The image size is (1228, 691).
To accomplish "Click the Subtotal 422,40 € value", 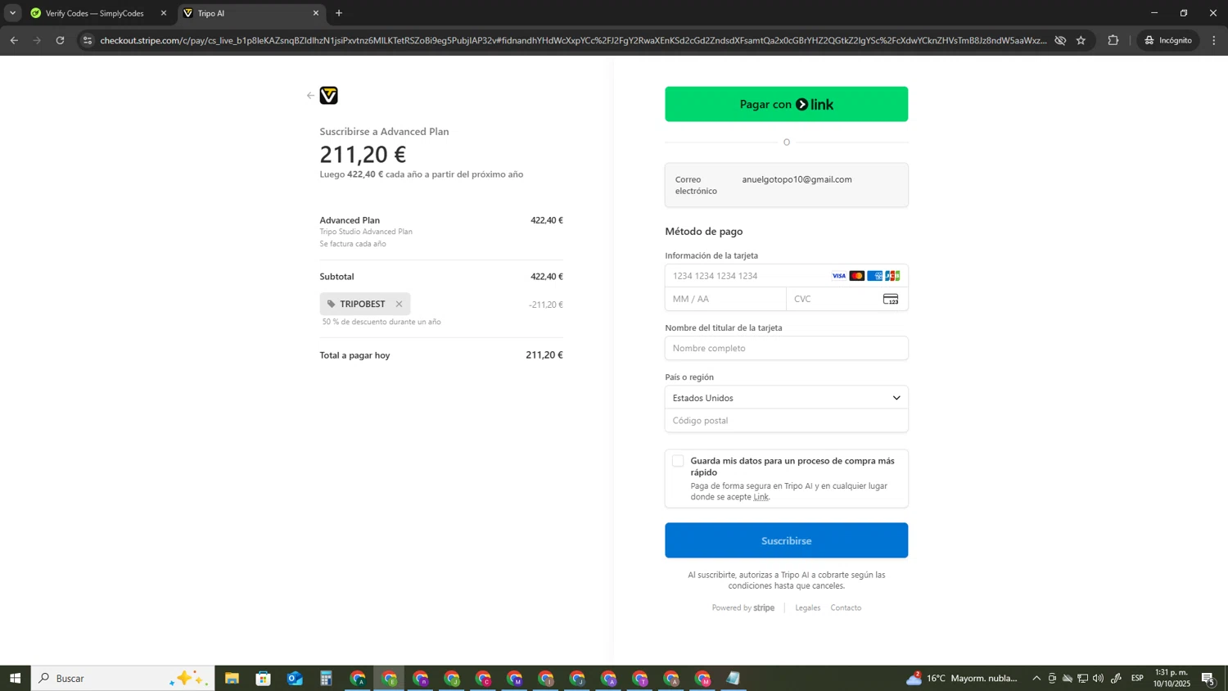I will click(547, 277).
